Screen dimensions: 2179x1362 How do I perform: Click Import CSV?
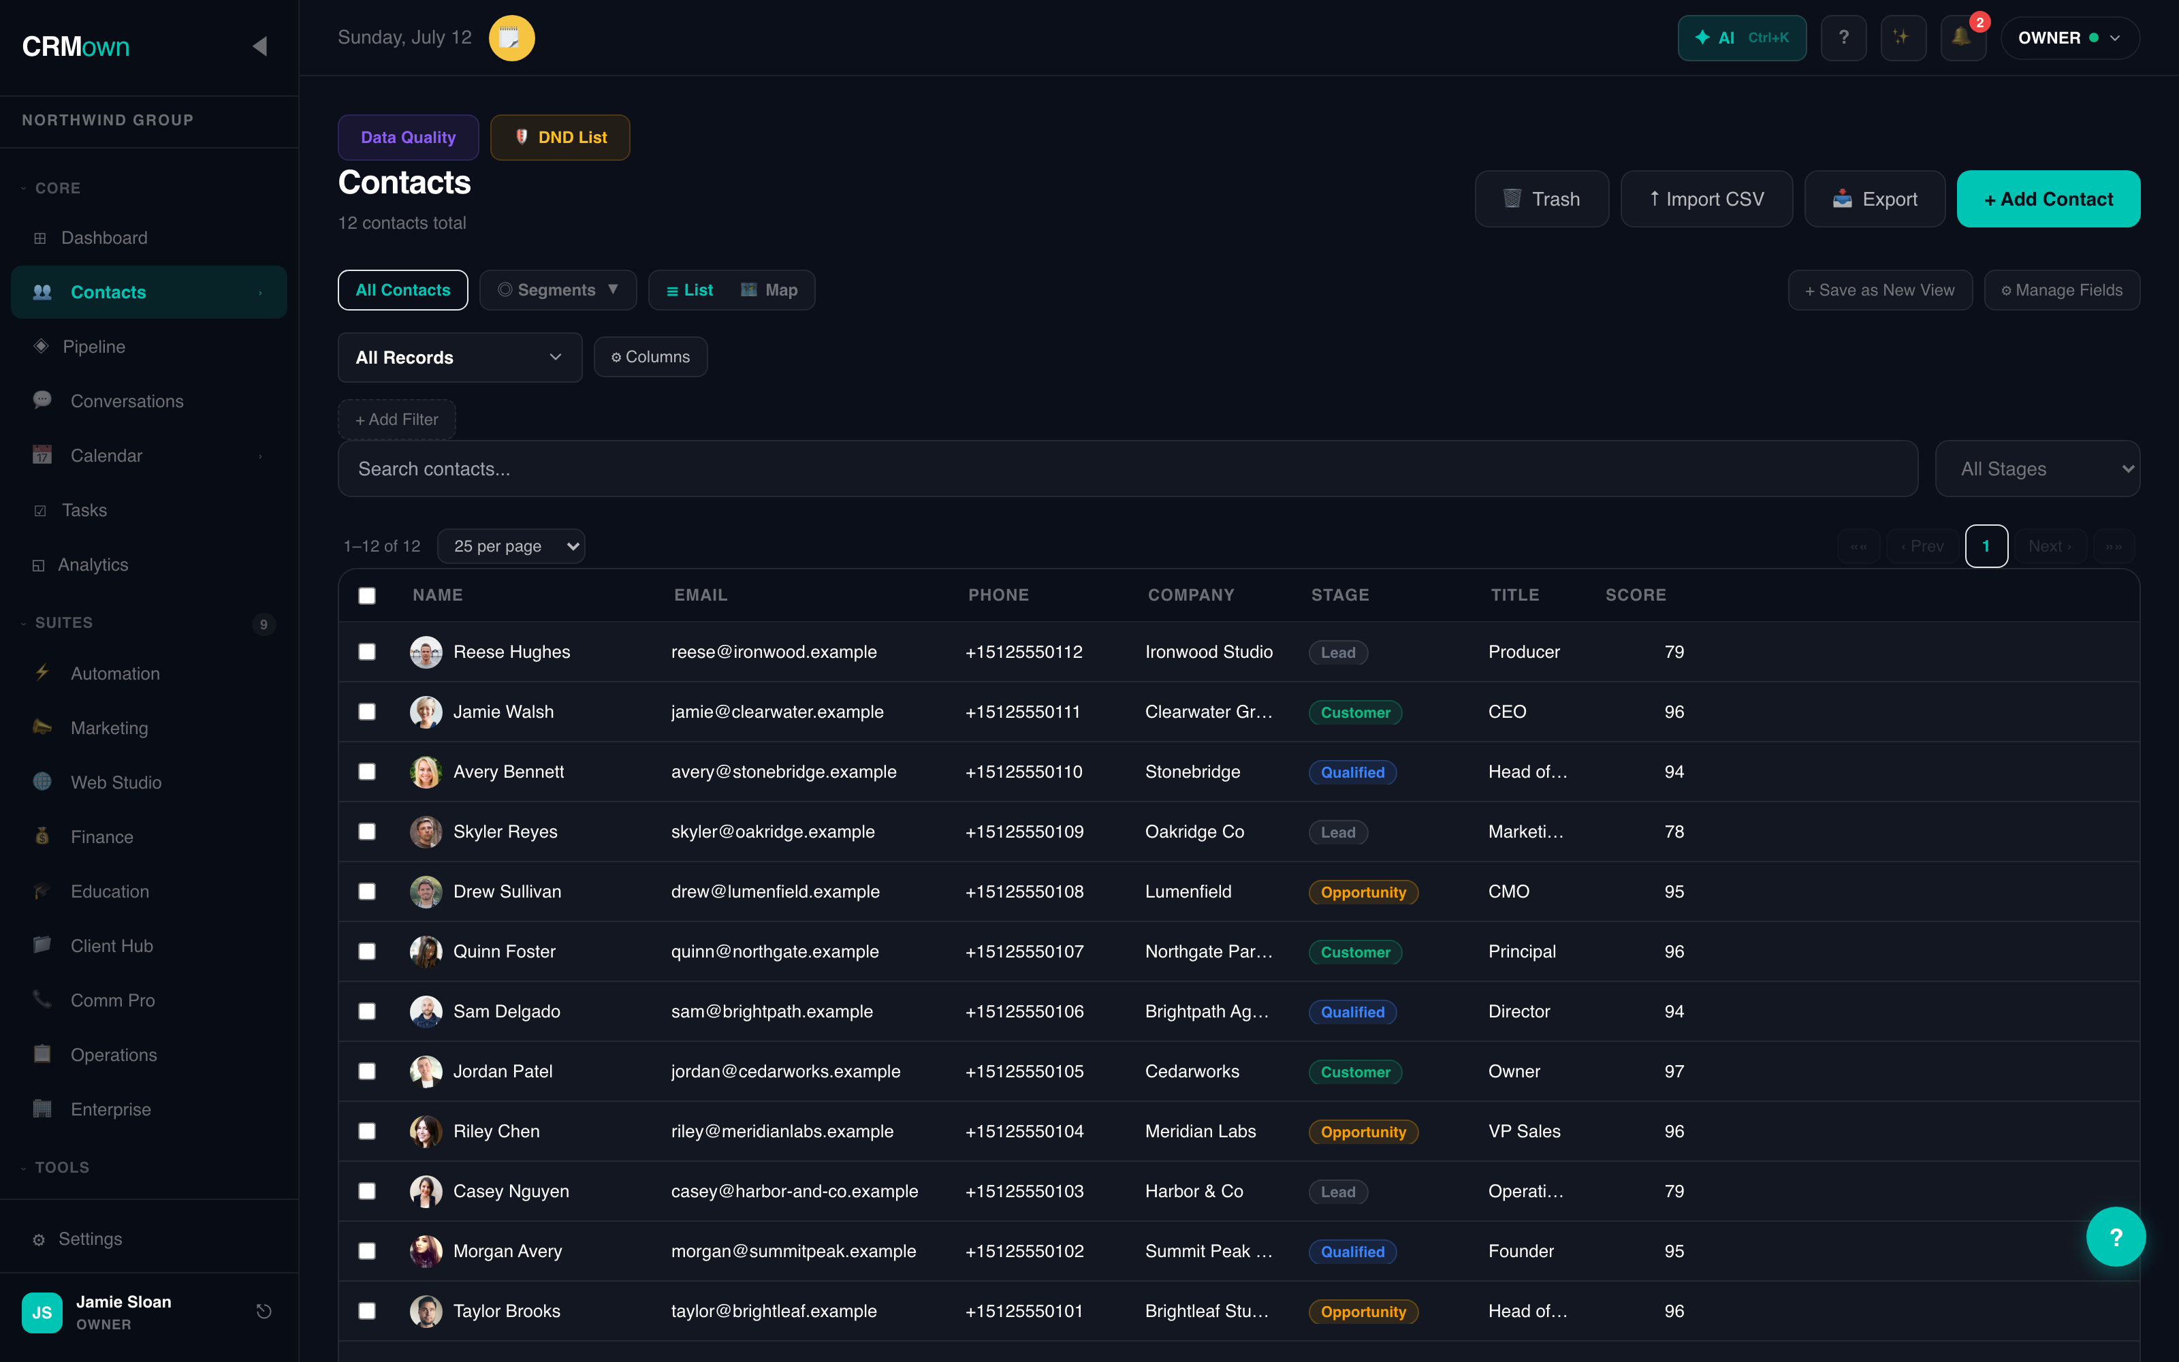coord(1706,199)
